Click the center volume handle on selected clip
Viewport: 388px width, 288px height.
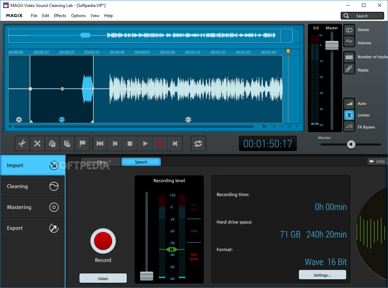pos(62,89)
